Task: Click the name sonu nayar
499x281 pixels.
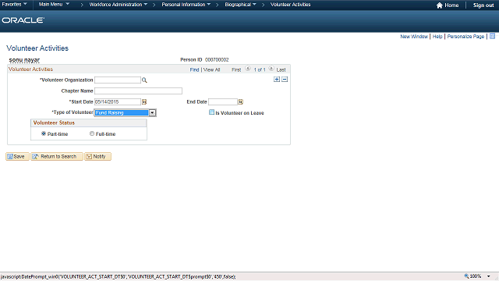Action: [24, 60]
